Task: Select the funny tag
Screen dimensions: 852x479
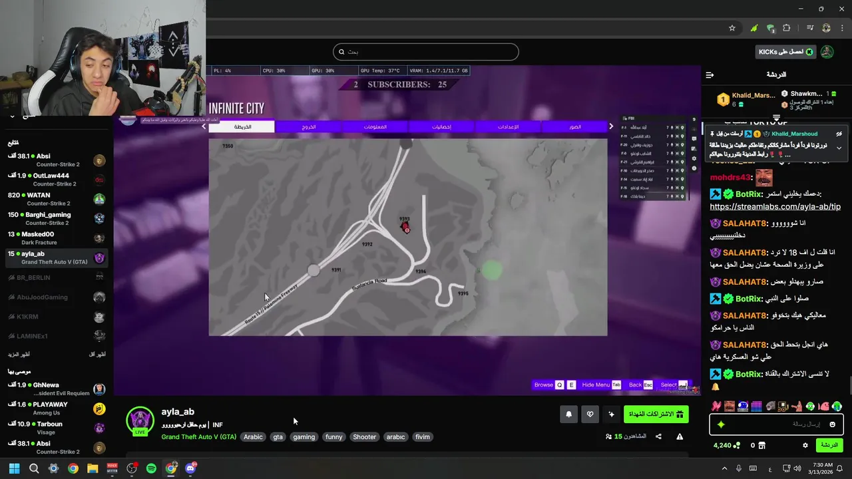Action: [x=334, y=437]
